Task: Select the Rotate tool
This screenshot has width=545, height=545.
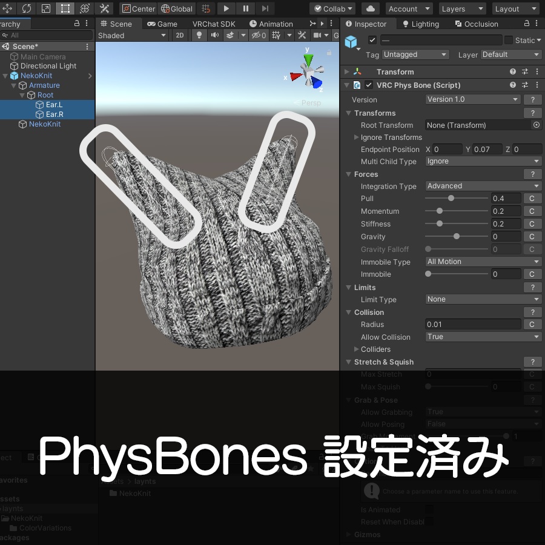Action: (x=27, y=8)
